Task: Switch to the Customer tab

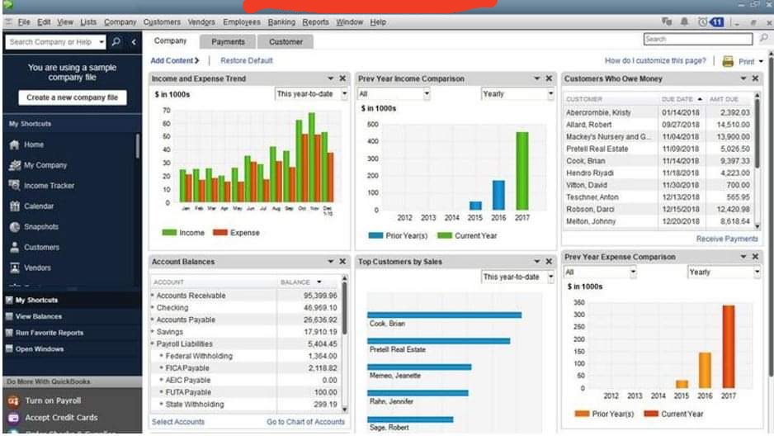Action: pyautogui.click(x=286, y=42)
